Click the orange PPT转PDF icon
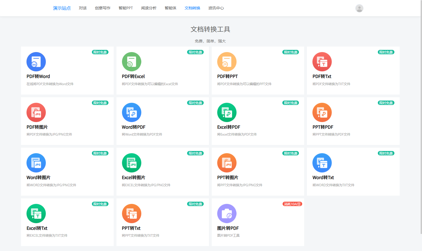Image resolution: width=422 pixels, height=251 pixels. coord(322,112)
